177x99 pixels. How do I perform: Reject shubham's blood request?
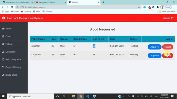click(x=168, y=56)
